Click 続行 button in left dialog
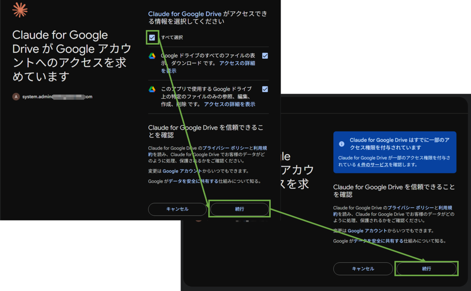The width and height of the screenshot is (471, 291). click(240, 209)
